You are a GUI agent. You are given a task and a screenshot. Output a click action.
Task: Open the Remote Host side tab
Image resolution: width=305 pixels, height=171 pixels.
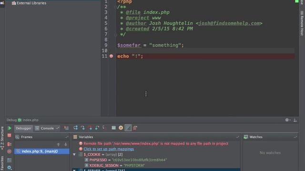click(x=302, y=23)
